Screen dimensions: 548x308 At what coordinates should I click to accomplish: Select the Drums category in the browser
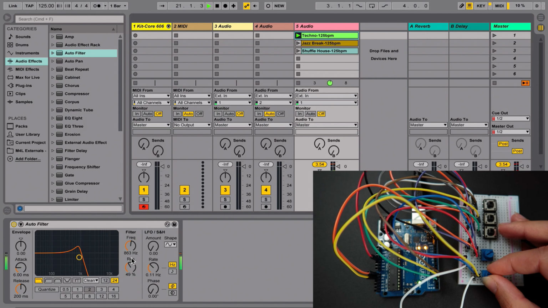23,45
